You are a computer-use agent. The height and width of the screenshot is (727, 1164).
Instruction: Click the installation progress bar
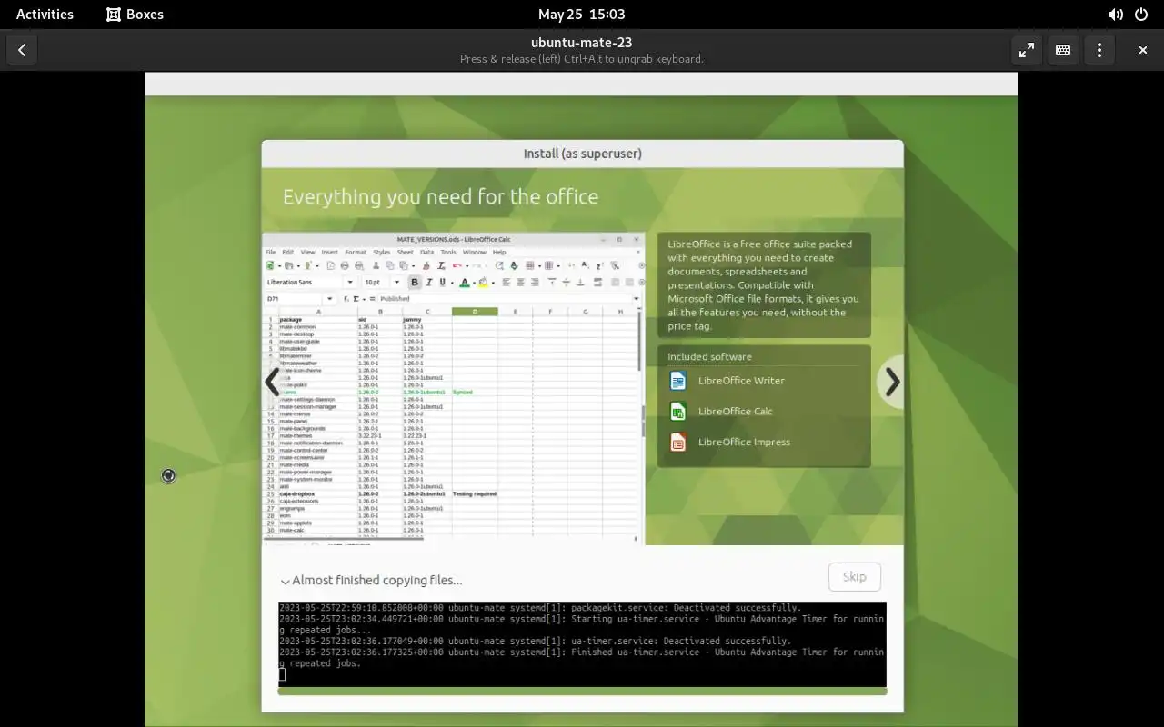pyautogui.click(x=582, y=692)
